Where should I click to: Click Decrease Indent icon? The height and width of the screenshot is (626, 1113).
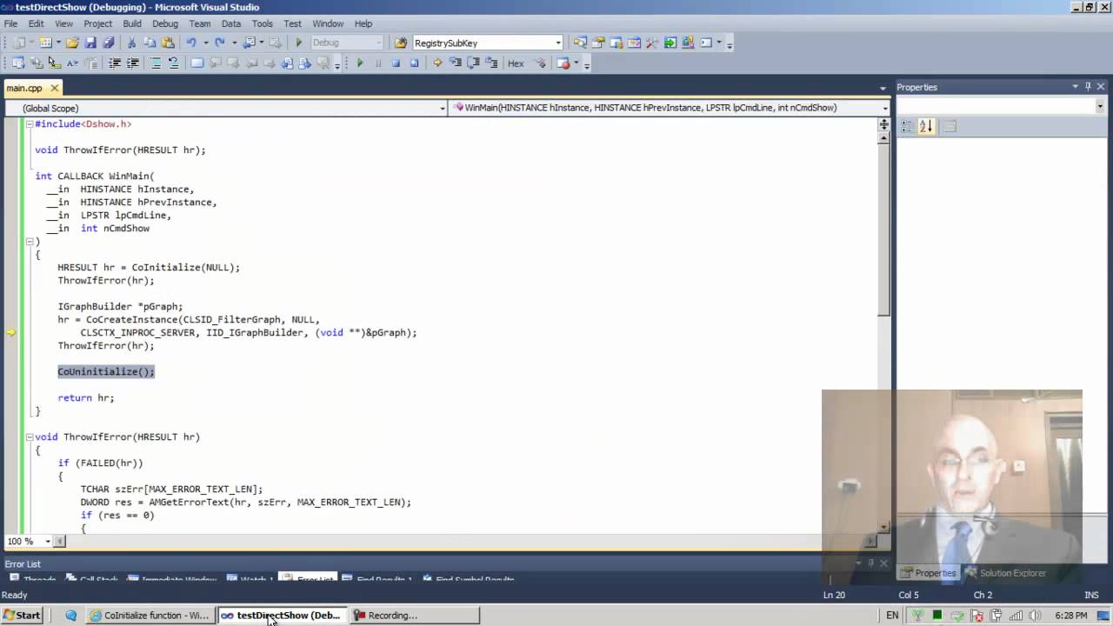point(115,63)
